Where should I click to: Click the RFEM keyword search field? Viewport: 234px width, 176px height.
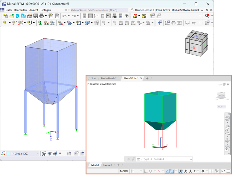(99, 10)
